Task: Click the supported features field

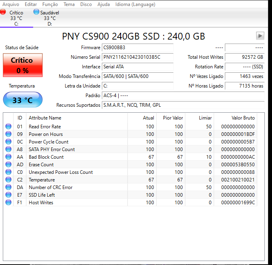Action: [x=183, y=105]
